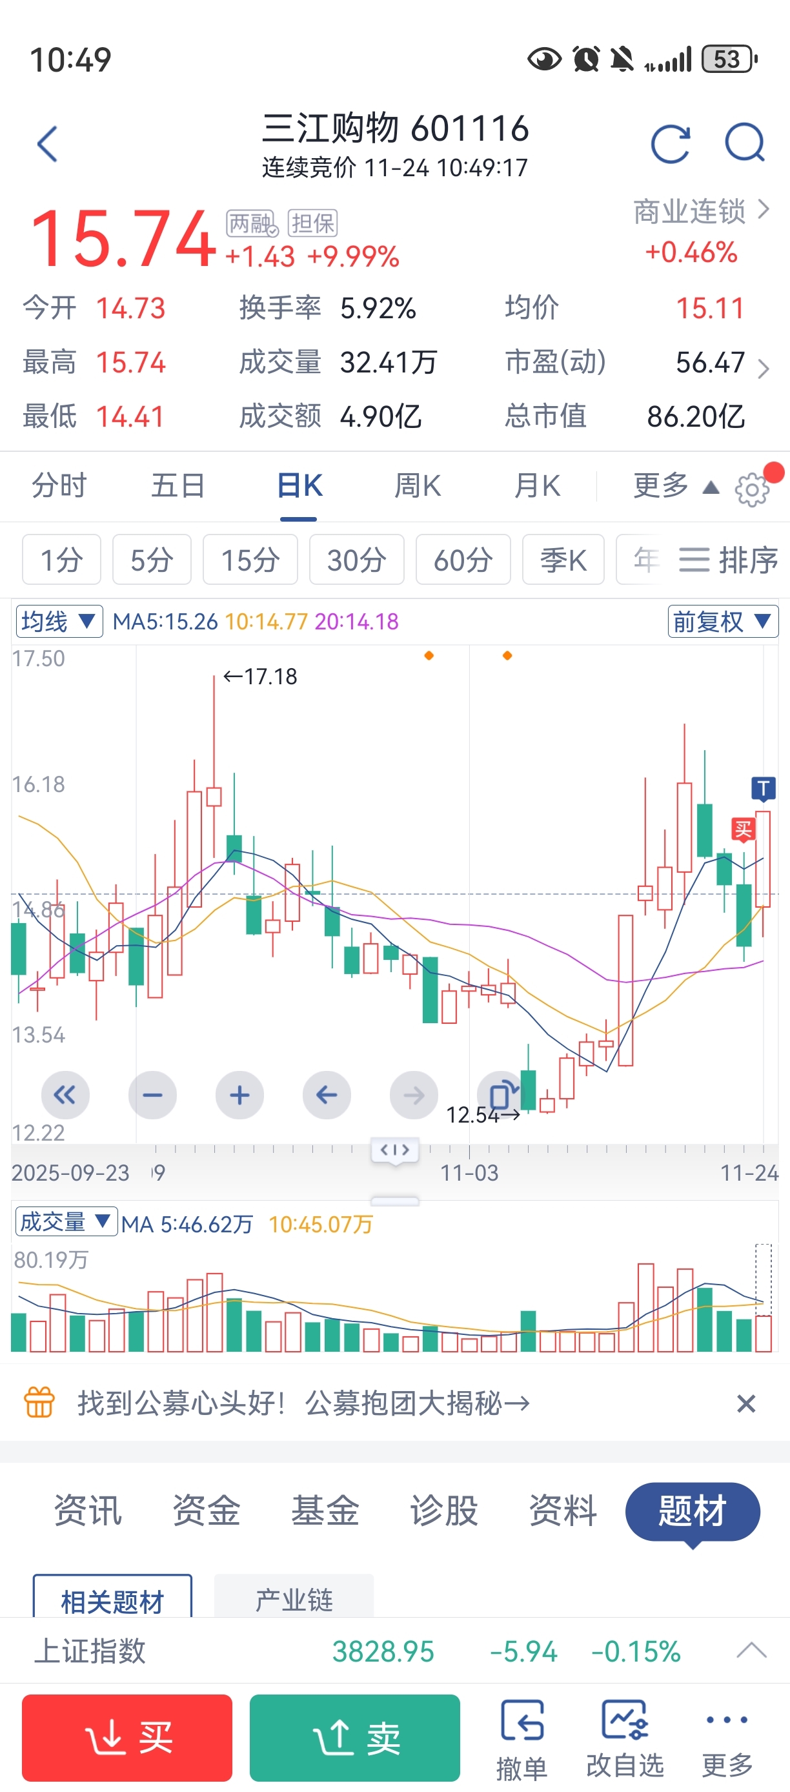Screen dimensions: 790x1792
Task: Open the stock search
Action: click(x=744, y=144)
